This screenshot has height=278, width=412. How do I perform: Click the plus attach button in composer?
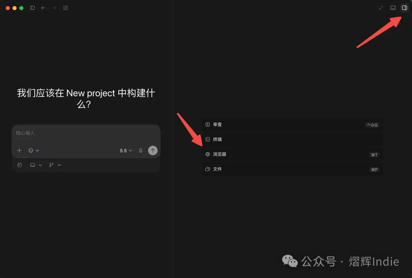[19, 150]
